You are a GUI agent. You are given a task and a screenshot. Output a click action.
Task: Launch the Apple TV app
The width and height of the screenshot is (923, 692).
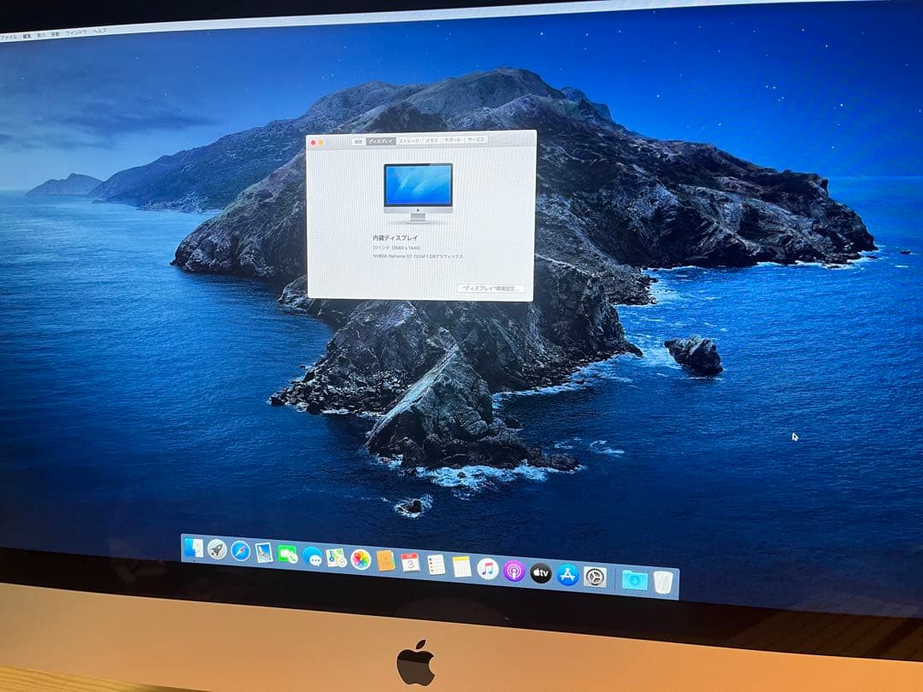tap(540, 574)
